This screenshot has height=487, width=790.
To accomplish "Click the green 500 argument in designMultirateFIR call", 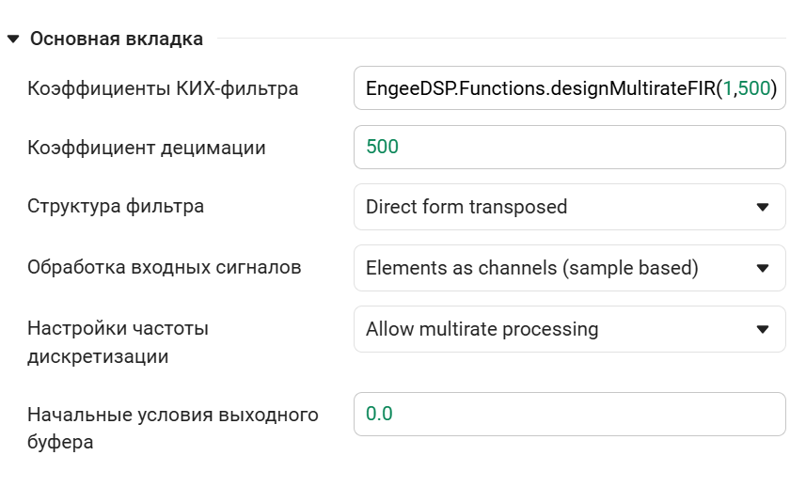I will point(753,89).
